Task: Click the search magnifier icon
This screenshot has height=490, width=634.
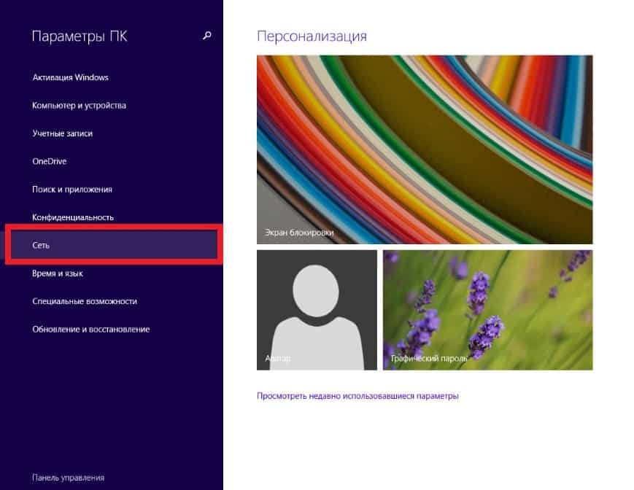Action: (x=207, y=36)
